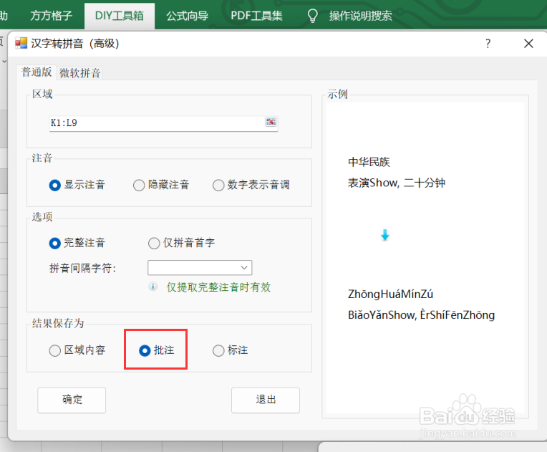The image size is (547, 452).
Task: Open the DIY工具箱 ribbon tab
Action: pyautogui.click(x=120, y=16)
